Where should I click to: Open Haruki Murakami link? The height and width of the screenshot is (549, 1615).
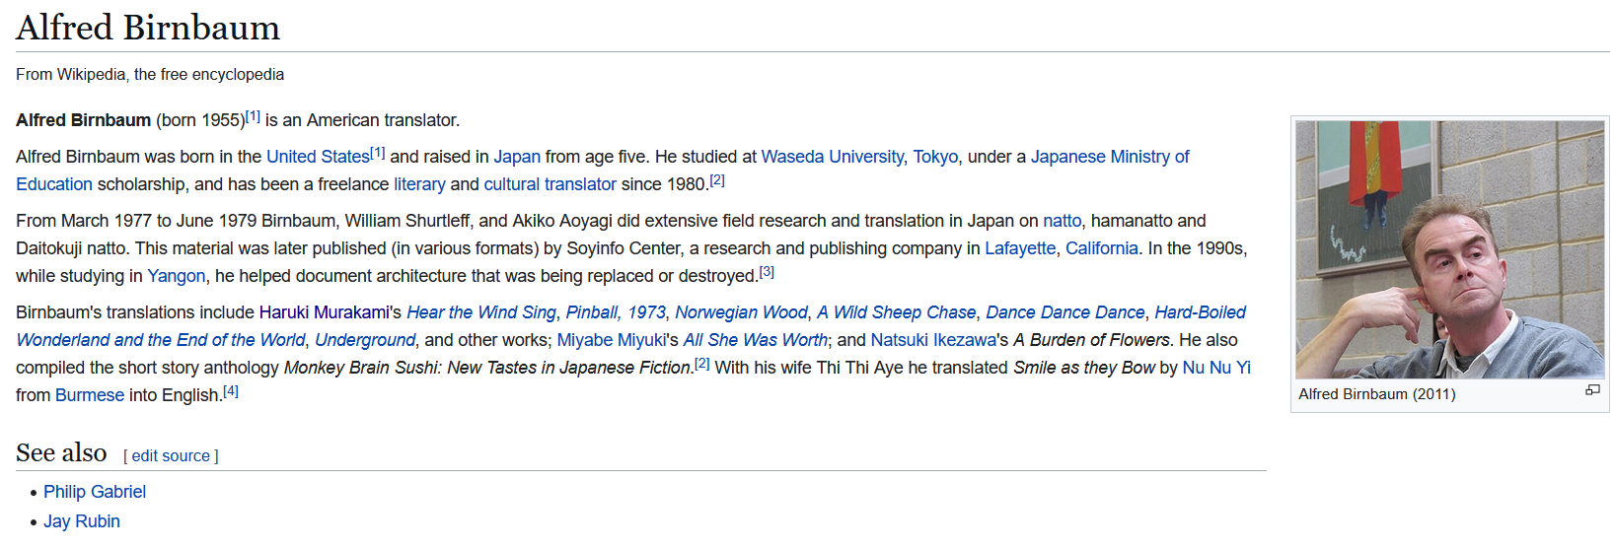click(x=325, y=312)
